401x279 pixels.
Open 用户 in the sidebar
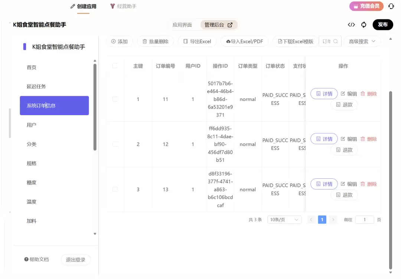(54, 125)
